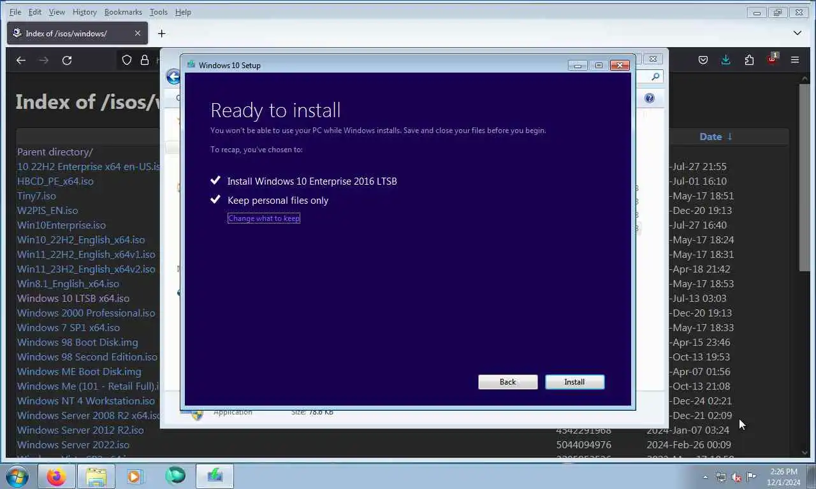Open the View menu in Firefox
This screenshot has width=816, height=489.
coord(57,12)
